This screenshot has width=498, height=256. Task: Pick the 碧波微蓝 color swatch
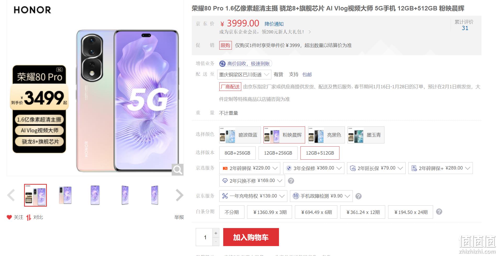(x=240, y=135)
